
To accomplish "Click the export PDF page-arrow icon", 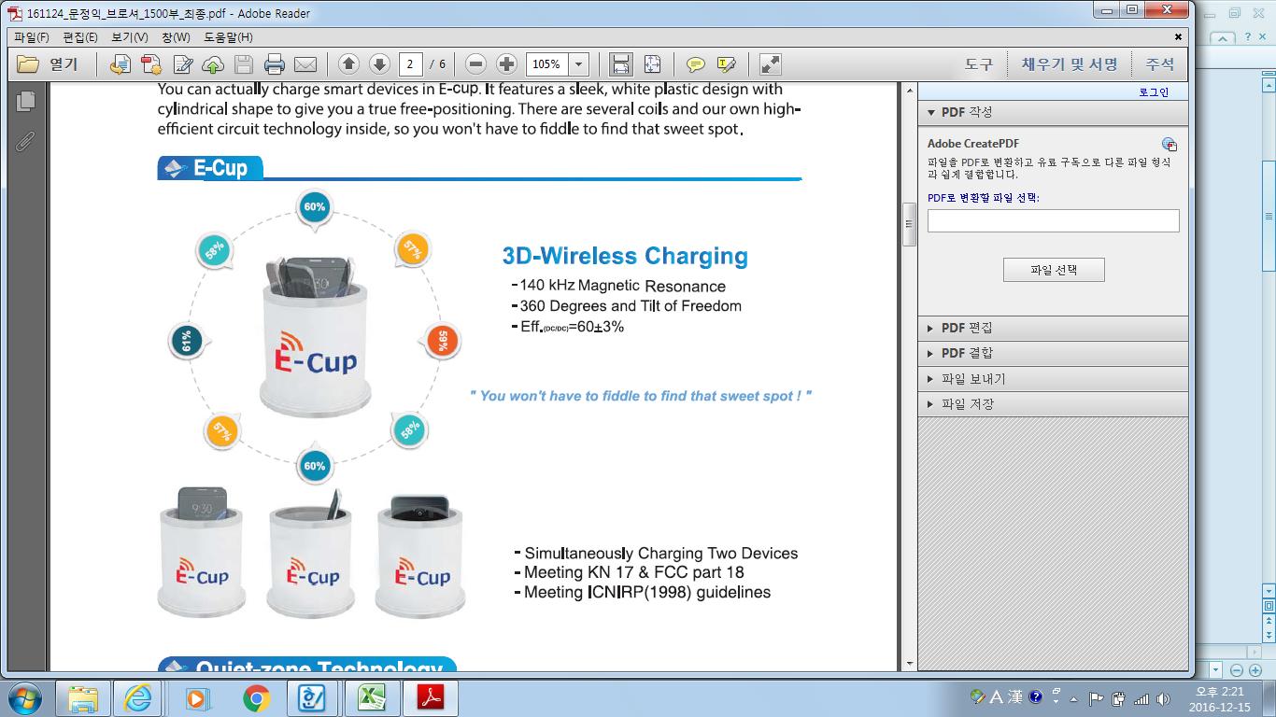I will (120, 64).
